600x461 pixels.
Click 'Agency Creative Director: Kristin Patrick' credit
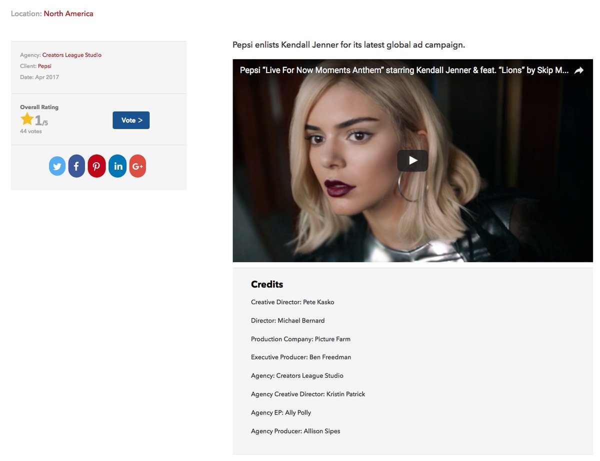pyautogui.click(x=308, y=394)
